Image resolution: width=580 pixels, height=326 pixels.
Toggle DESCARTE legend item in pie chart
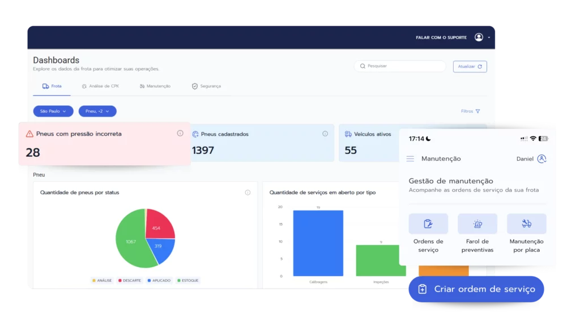(130, 280)
